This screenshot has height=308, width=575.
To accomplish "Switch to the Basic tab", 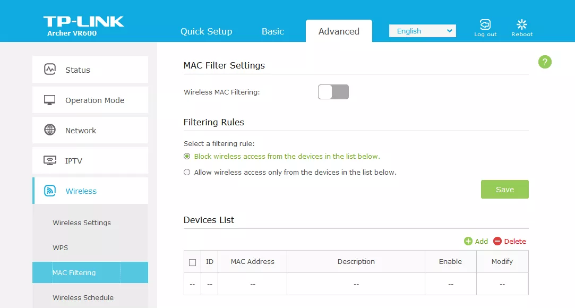I will 273,31.
